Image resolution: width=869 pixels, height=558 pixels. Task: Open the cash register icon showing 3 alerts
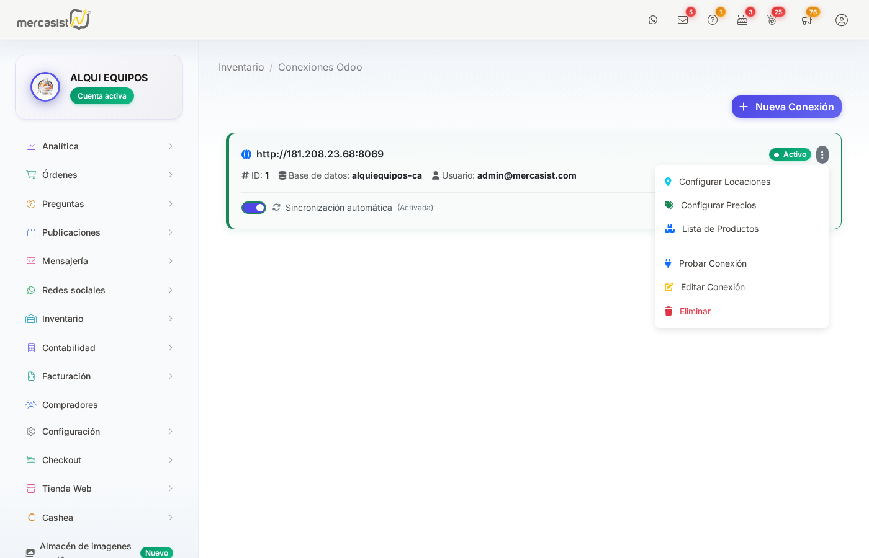(742, 20)
